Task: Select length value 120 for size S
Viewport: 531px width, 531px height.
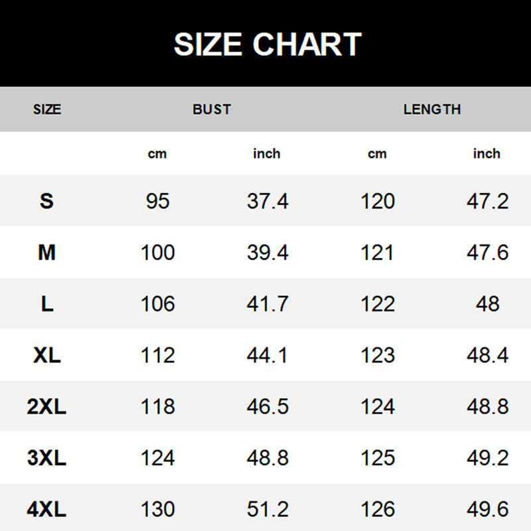Action: (x=378, y=201)
